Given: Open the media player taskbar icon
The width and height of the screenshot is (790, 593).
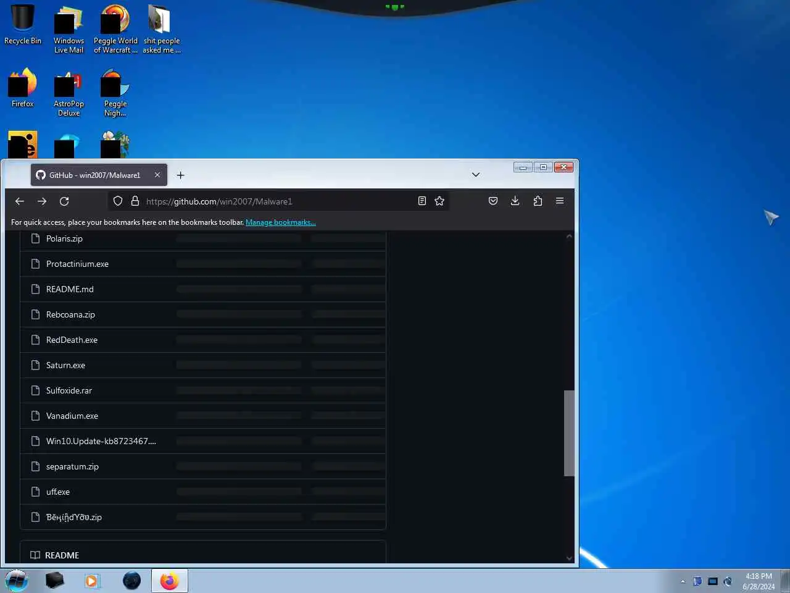Looking at the screenshot, I should point(91,581).
